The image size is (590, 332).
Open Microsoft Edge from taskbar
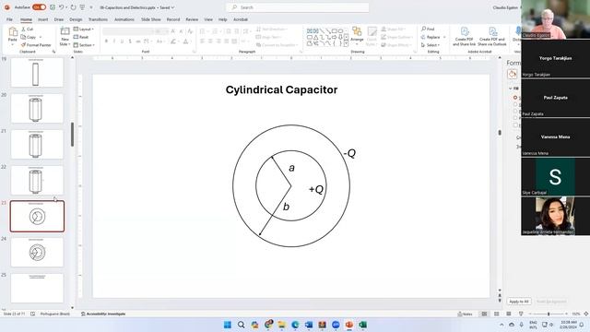[295, 325]
